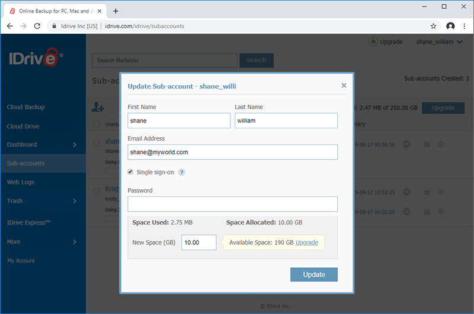Click the Email Address input field
Viewport: 474px width, 314px height.
pyautogui.click(x=232, y=152)
